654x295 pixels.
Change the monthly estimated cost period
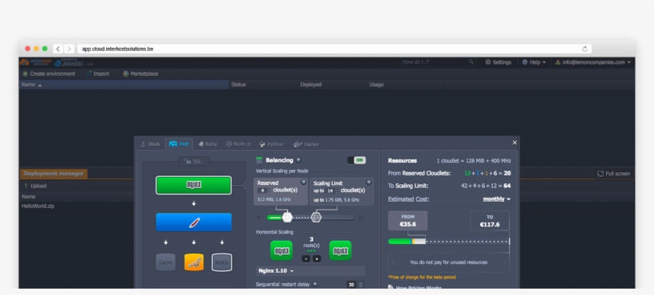496,199
